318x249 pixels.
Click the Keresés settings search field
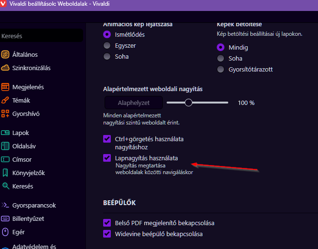pos(41,36)
